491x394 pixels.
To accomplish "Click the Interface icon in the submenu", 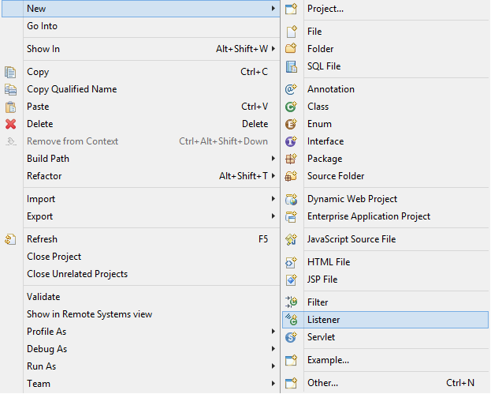I will coord(291,141).
